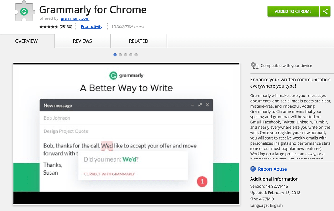334x211 pixels.
Task: Click the Grammarly logo in the screenshot preview
Action: click(x=126, y=75)
